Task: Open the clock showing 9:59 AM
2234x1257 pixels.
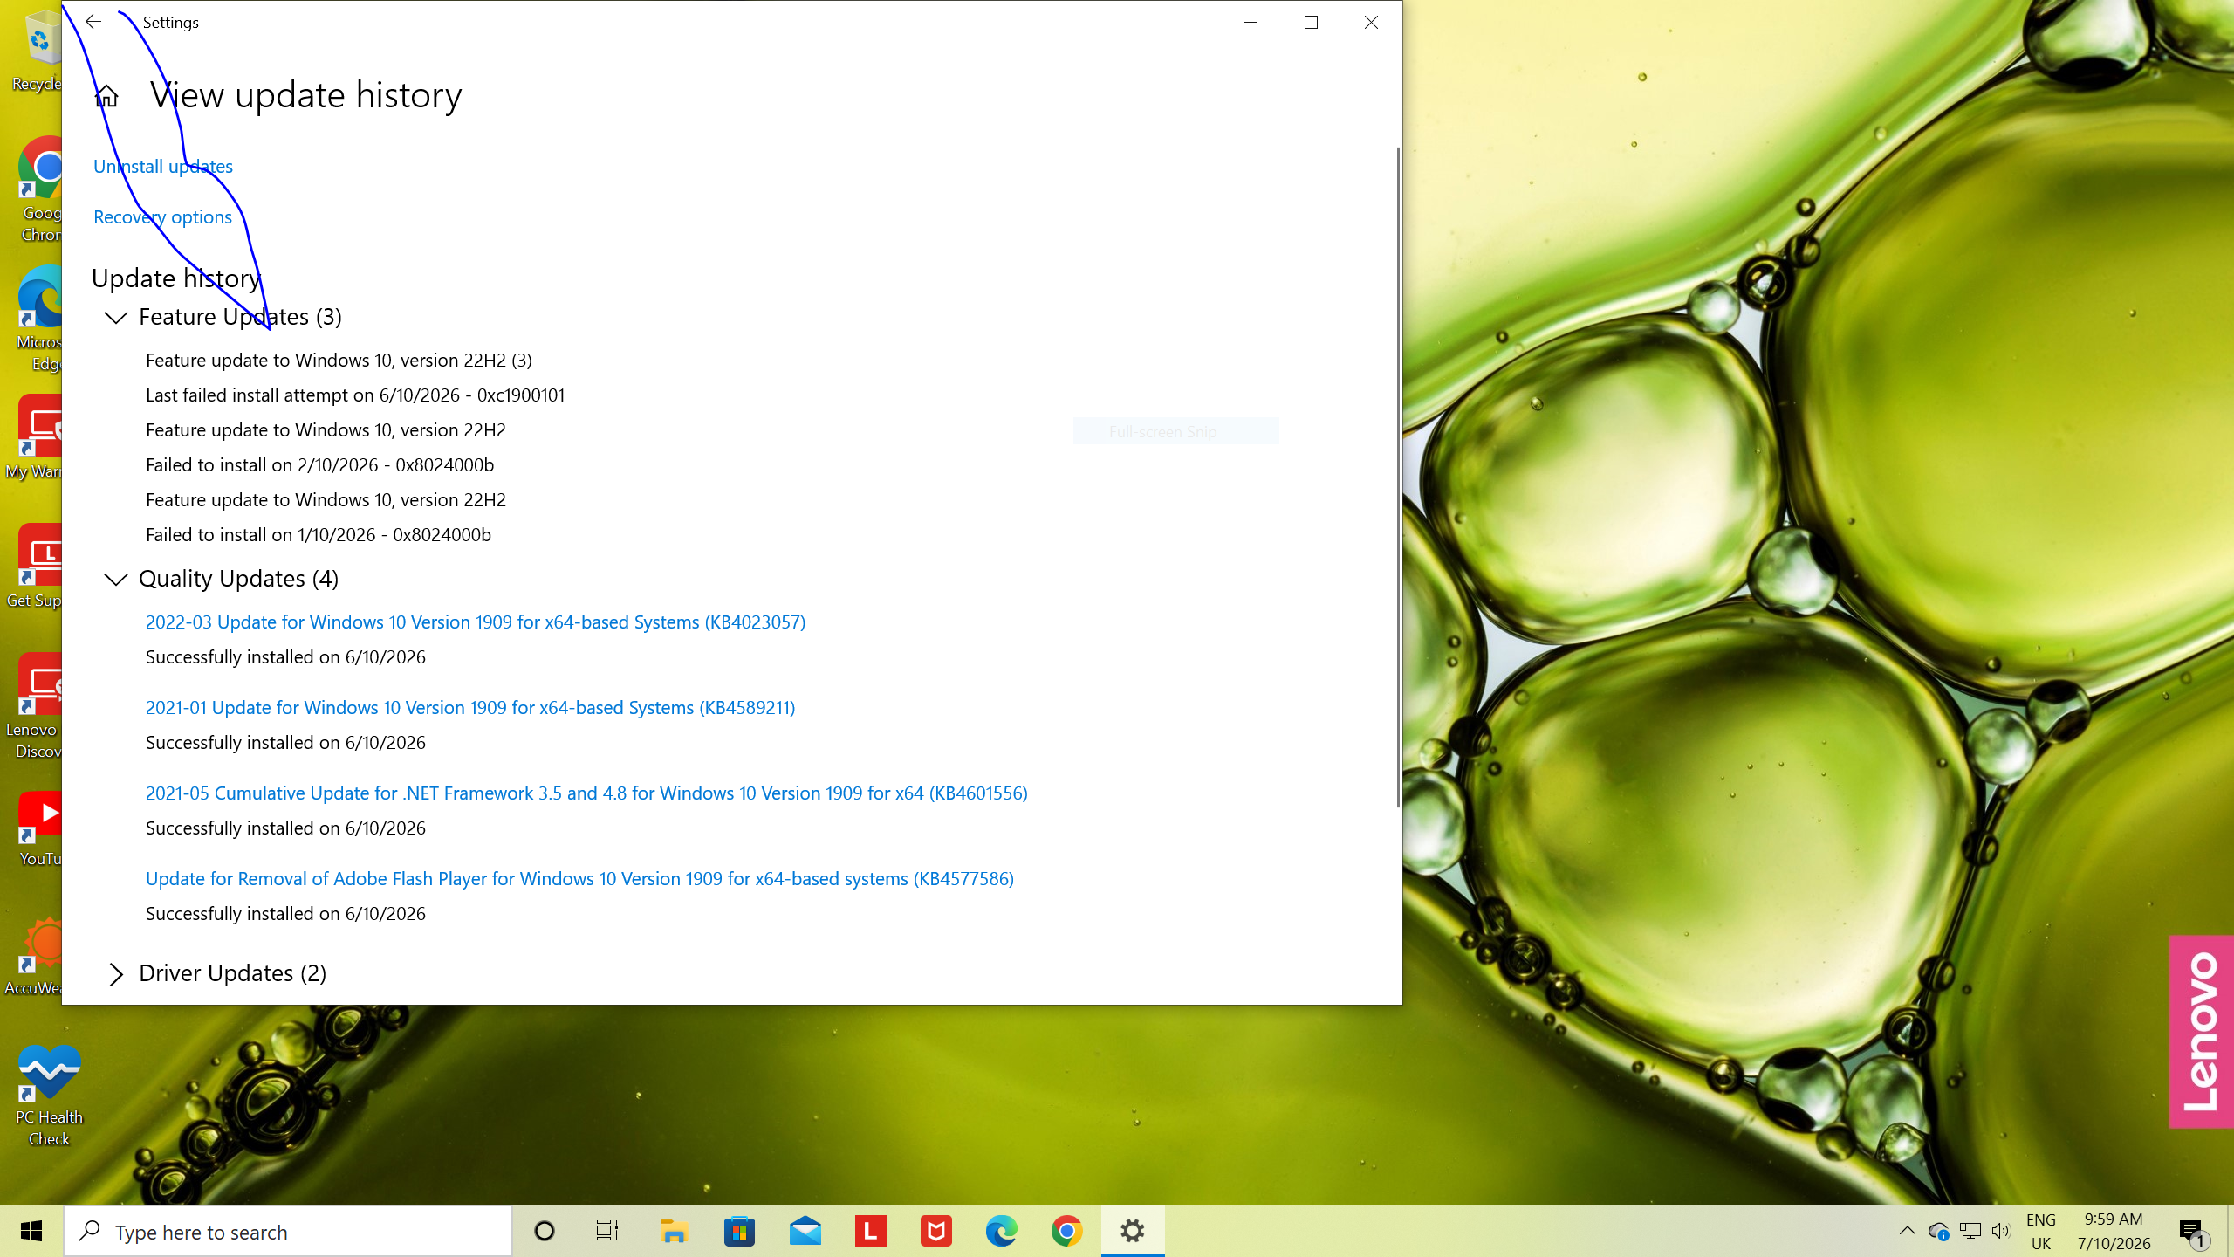Action: tap(2114, 1232)
